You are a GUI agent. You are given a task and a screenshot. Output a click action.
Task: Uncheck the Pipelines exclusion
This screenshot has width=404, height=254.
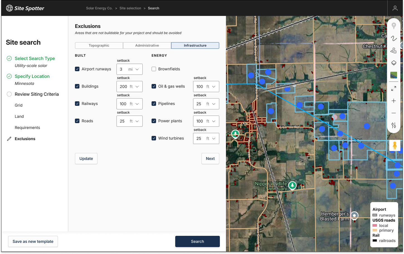tap(154, 104)
